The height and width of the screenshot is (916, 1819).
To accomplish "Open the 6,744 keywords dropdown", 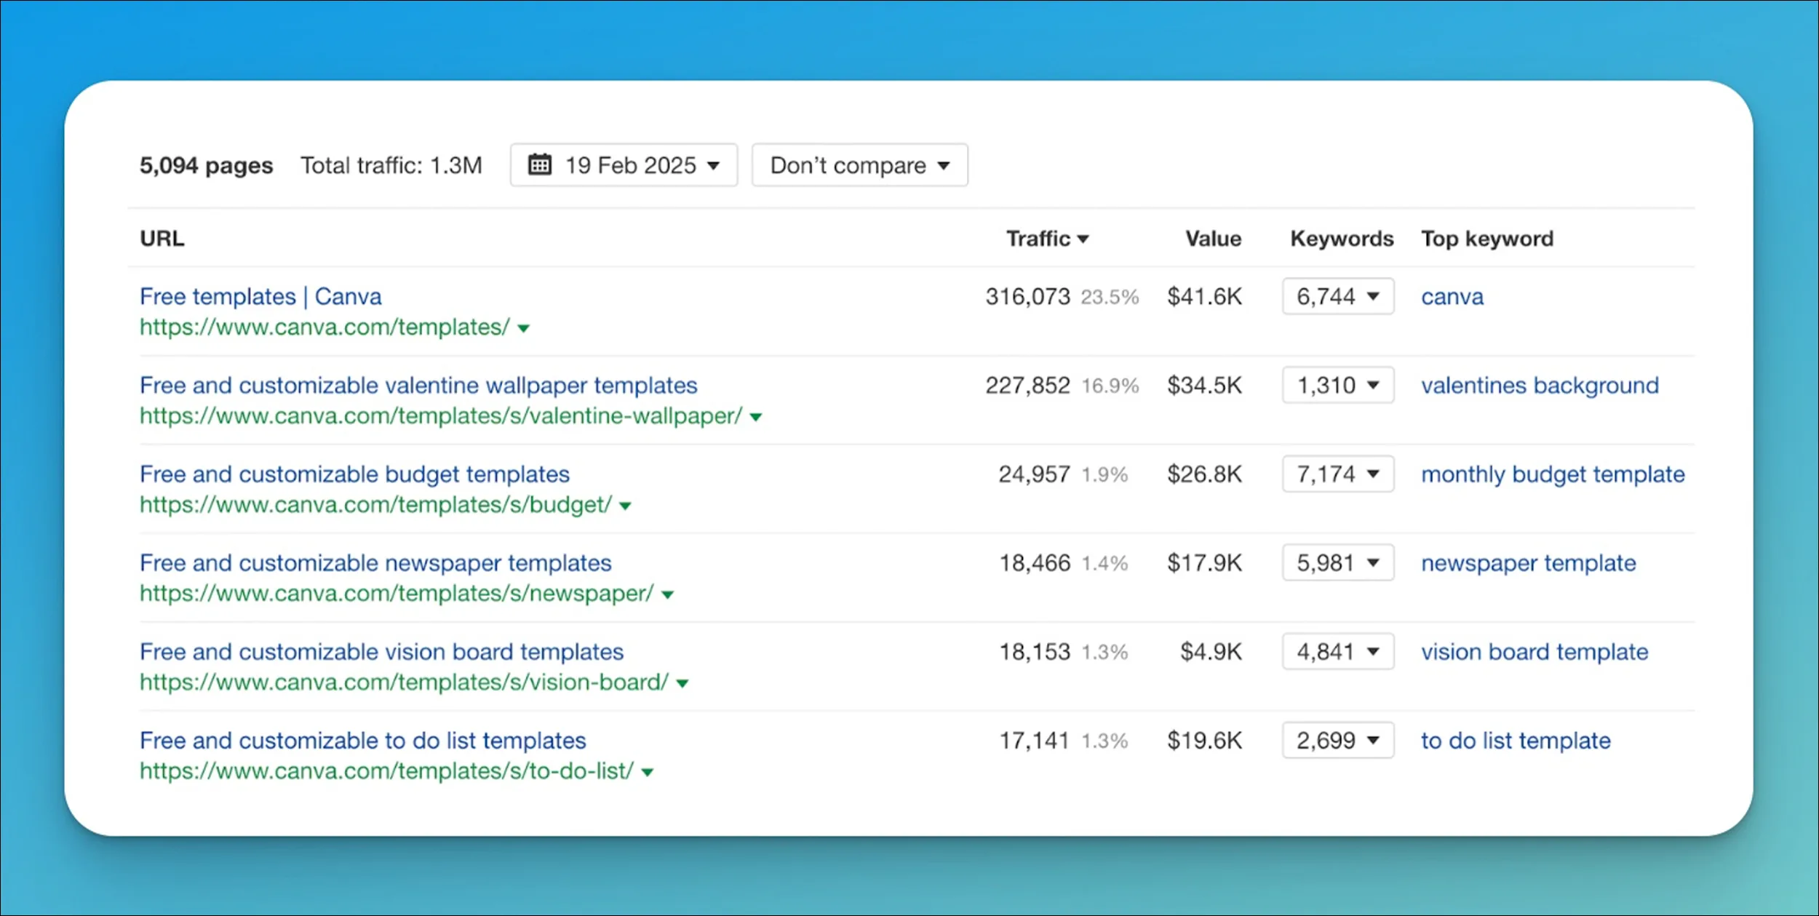I will click(1338, 296).
